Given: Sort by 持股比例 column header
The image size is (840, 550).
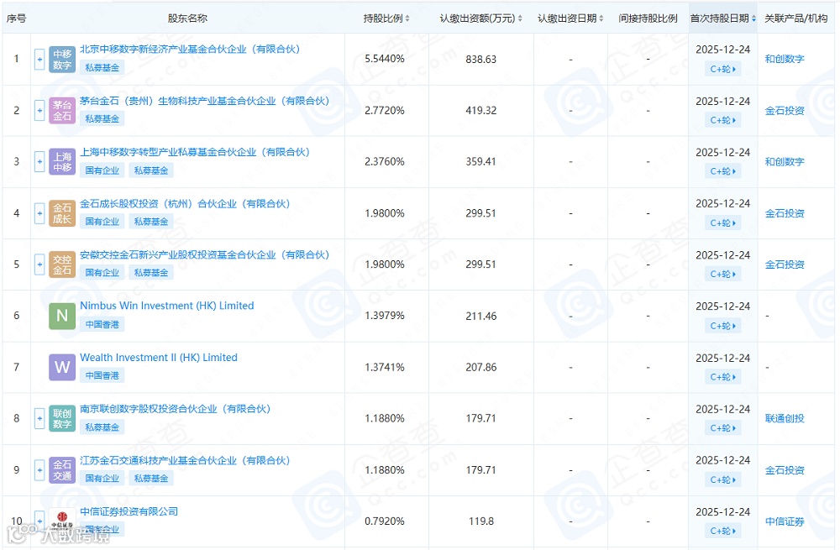Looking at the screenshot, I should 386,18.
